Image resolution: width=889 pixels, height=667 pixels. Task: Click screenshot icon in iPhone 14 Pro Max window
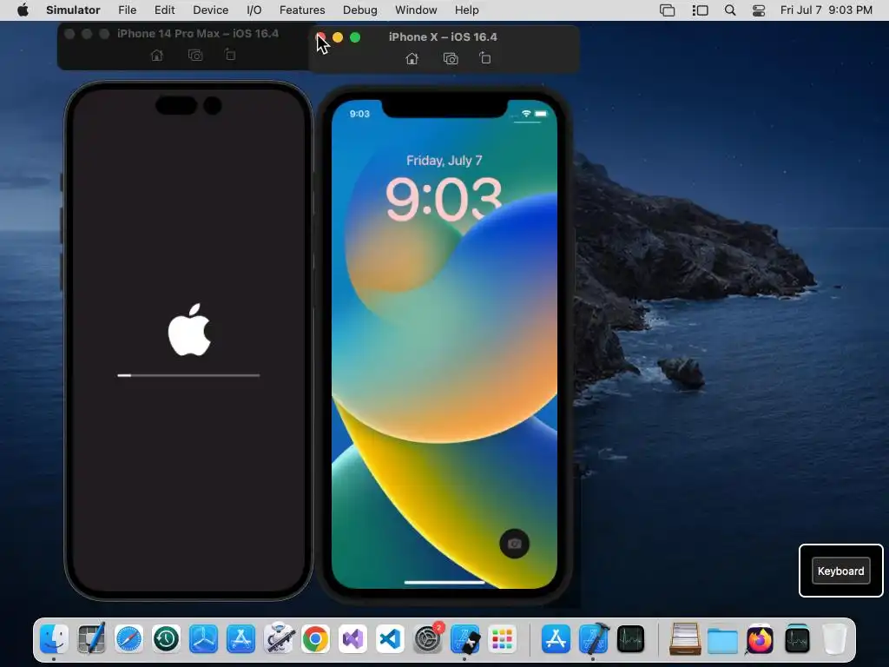pos(195,55)
